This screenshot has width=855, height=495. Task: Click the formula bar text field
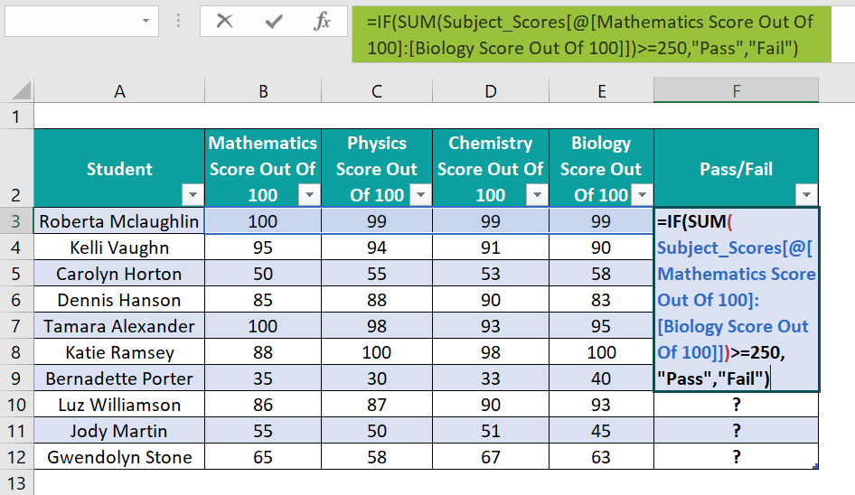point(591,34)
